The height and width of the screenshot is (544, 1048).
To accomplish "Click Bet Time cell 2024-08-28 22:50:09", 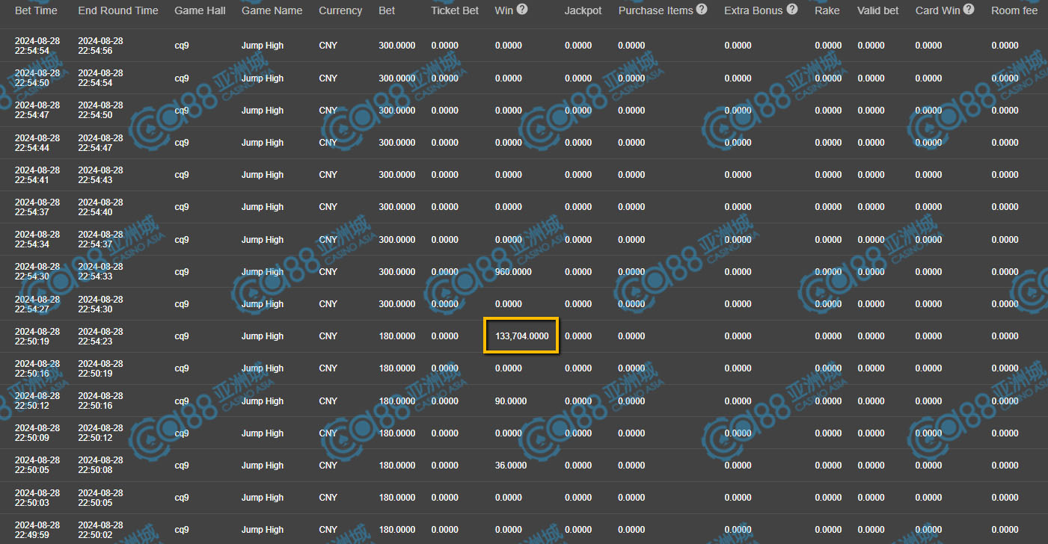I will [x=37, y=433].
